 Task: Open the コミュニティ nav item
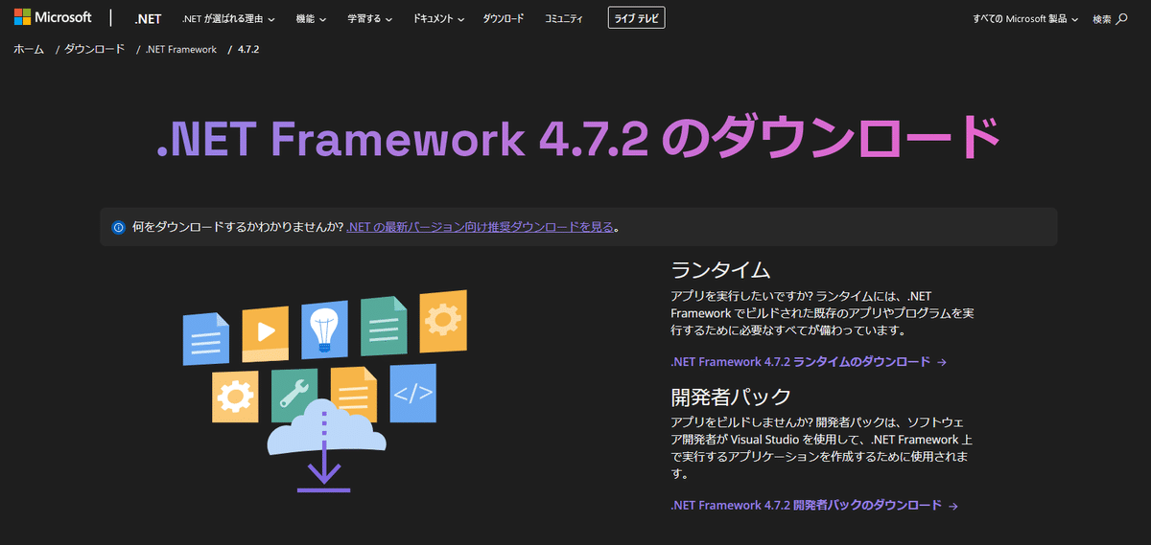(563, 18)
